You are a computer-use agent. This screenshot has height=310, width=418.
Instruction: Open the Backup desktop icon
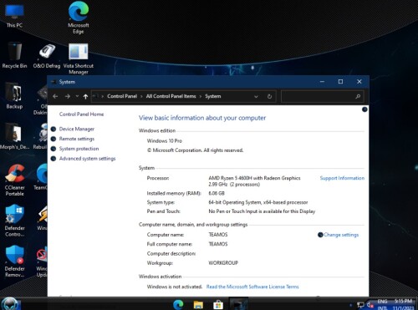(x=14, y=96)
